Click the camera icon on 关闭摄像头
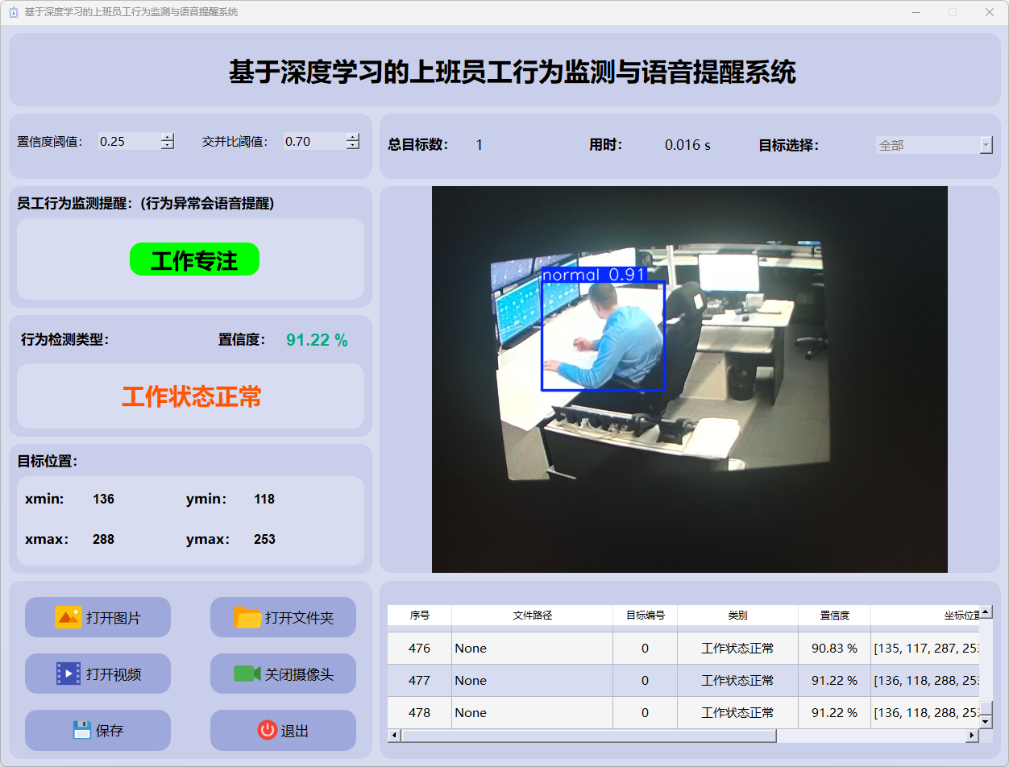Viewport: 1009px width, 767px height. [x=247, y=674]
